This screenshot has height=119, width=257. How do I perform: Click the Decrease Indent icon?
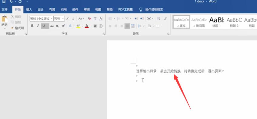pyautogui.click(x=136, y=19)
